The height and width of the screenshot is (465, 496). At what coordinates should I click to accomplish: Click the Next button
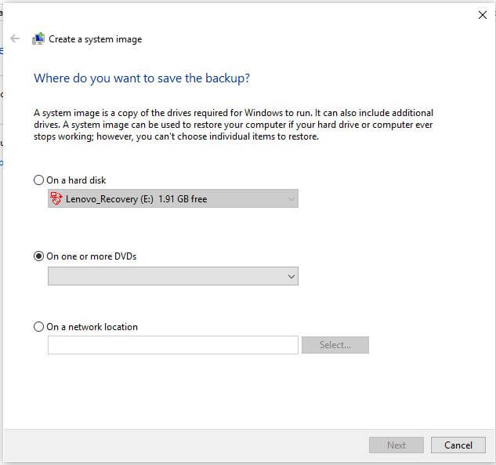pos(396,445)
